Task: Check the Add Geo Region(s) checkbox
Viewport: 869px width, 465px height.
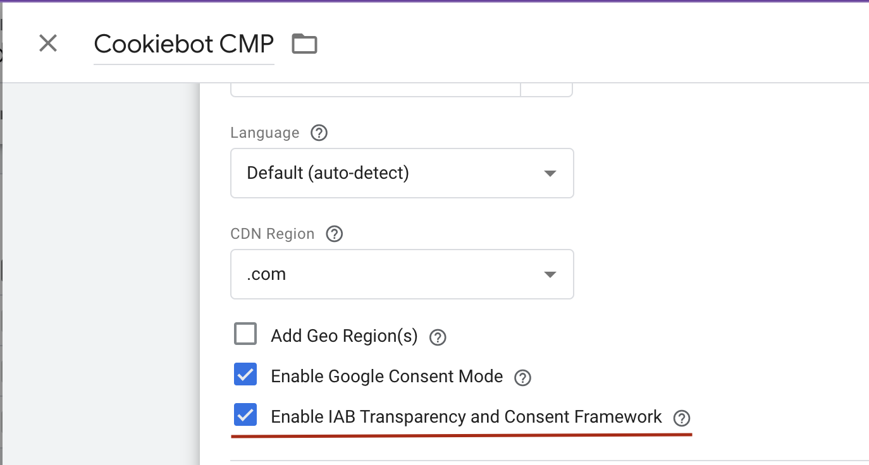Action: pyautogui.click(x=245, y=334)
